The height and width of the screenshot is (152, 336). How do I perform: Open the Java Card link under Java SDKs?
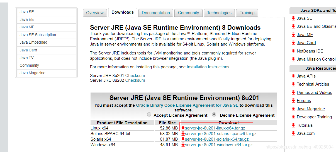(306, 43)
